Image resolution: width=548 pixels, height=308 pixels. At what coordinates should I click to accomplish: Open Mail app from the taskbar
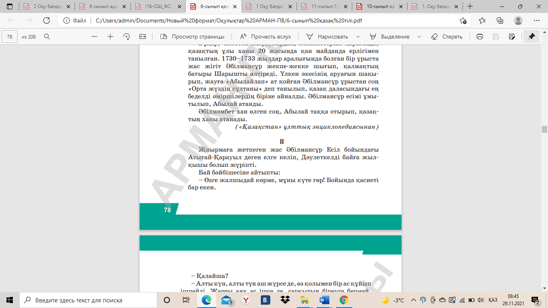coord(227,300)
